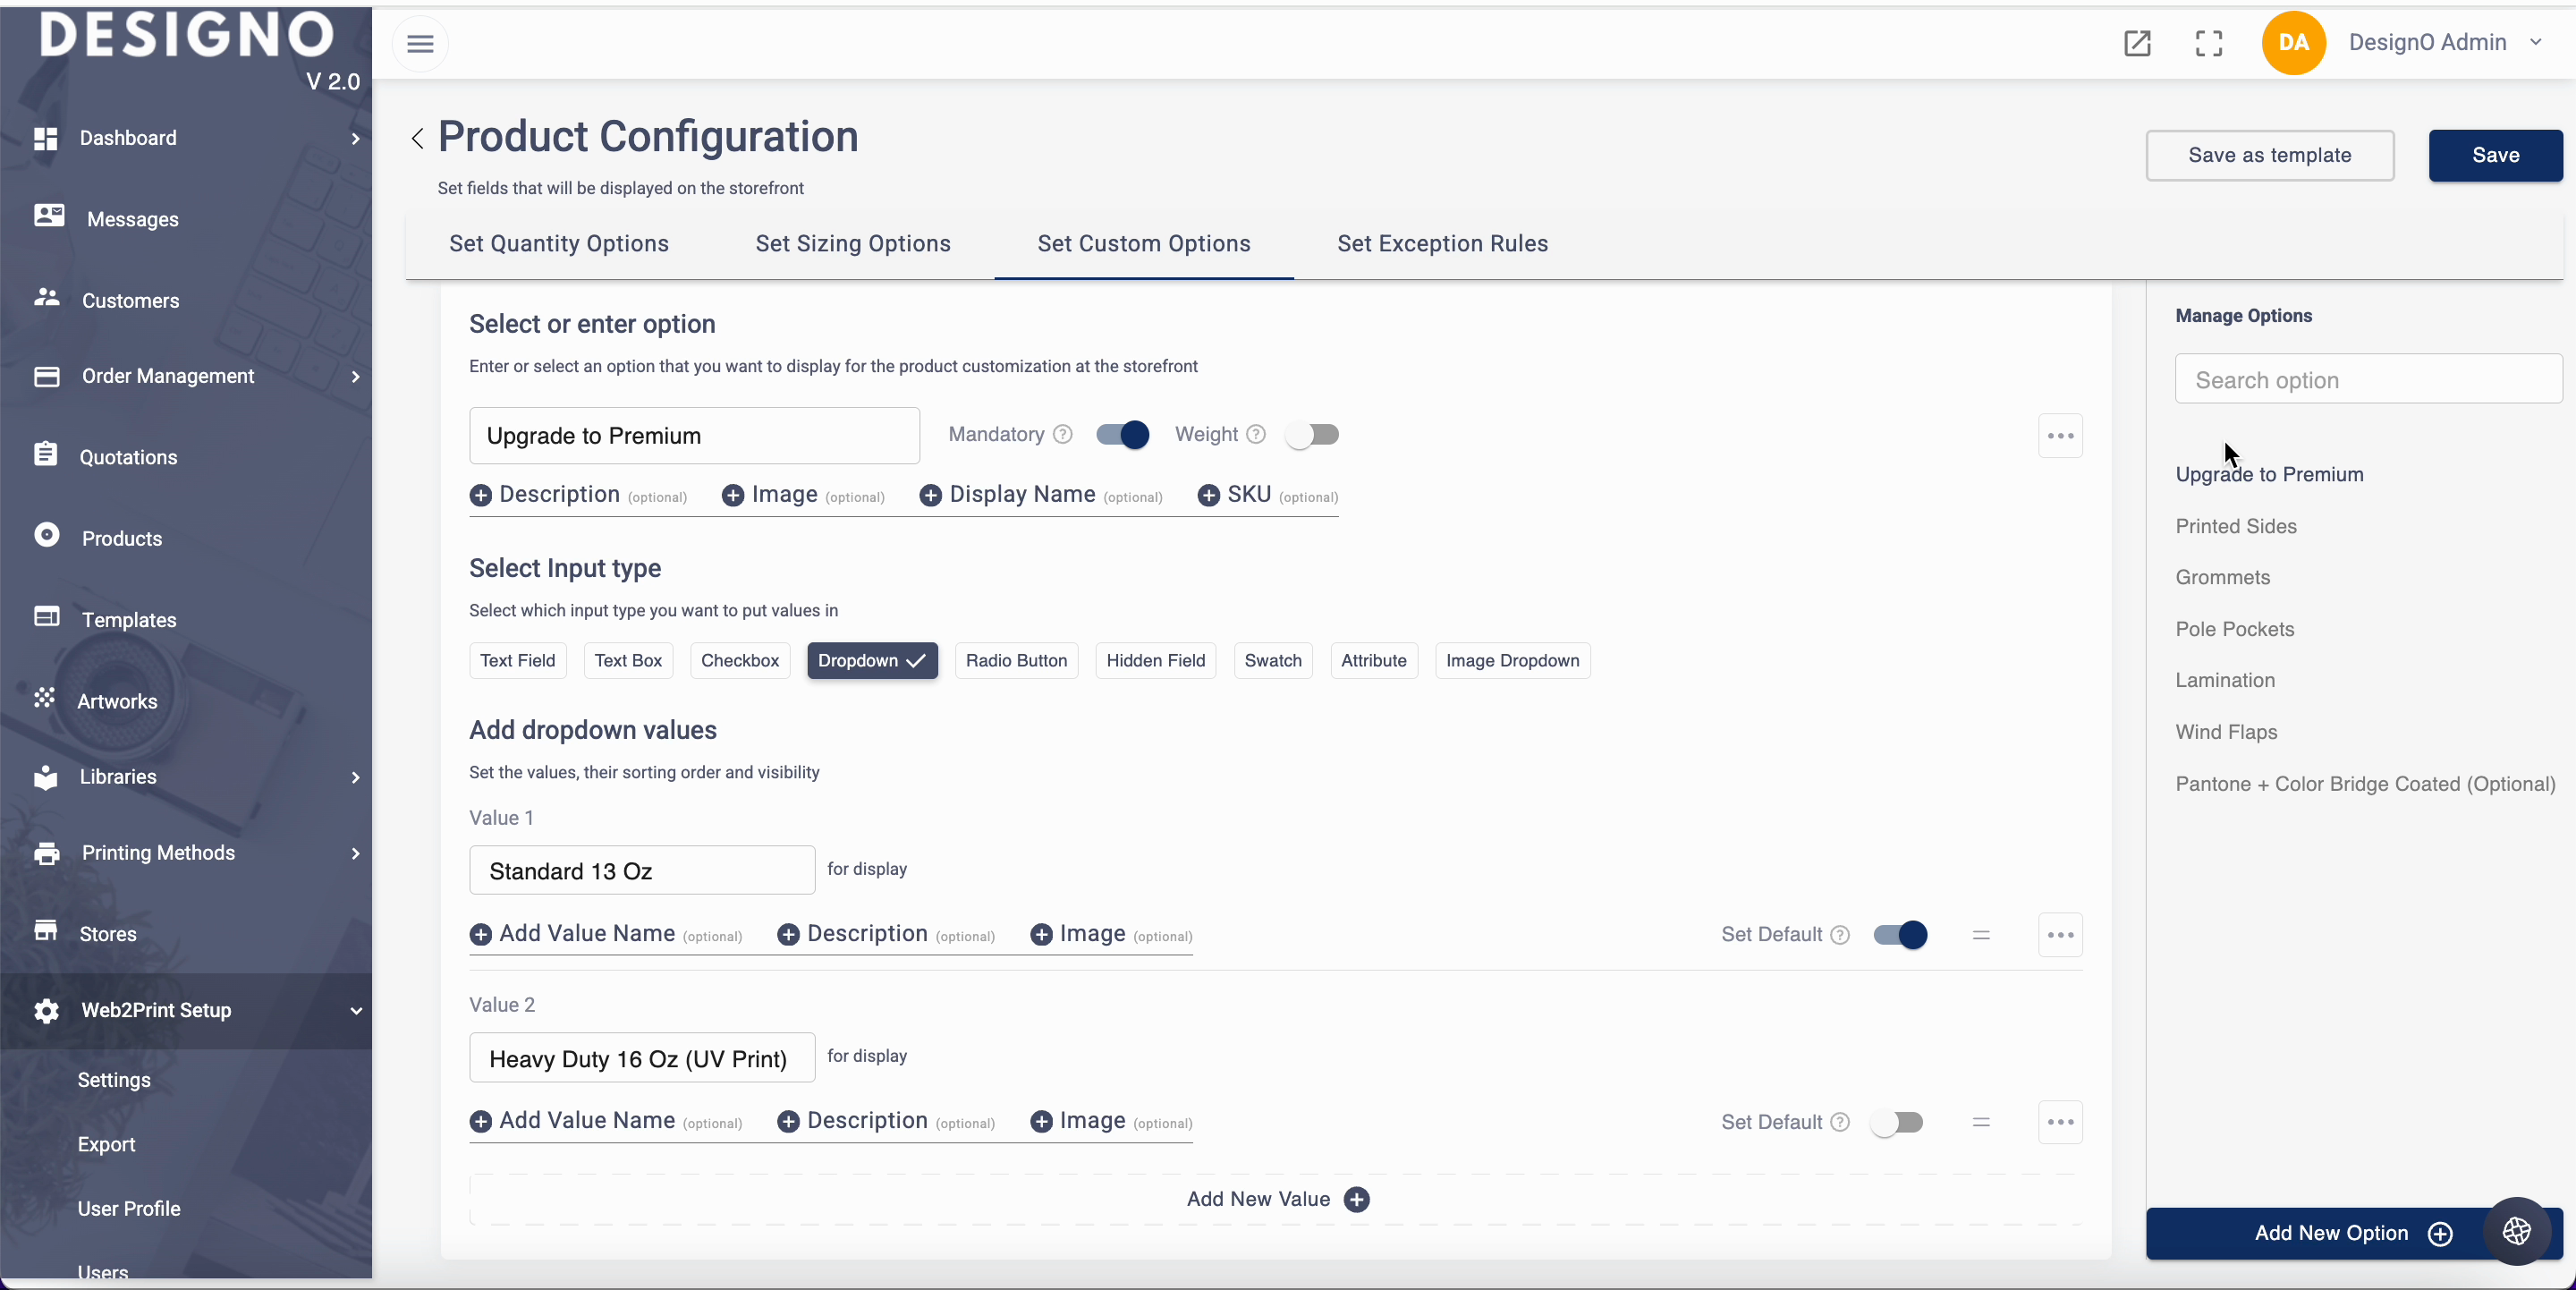This screenshot has width=2576, height=1290.
Task: Click the hamburger menu icon
Action: (x=420, y=43)
